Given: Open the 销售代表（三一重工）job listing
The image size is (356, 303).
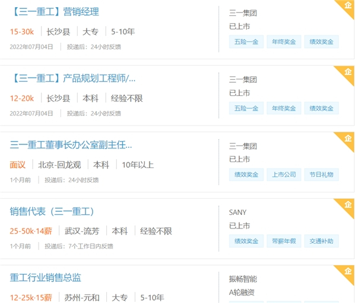Looking at the screenshot, I should [52, 211].
